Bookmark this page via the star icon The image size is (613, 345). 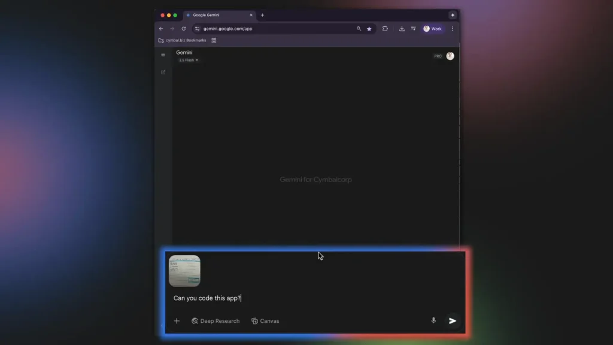click(369, 28)
